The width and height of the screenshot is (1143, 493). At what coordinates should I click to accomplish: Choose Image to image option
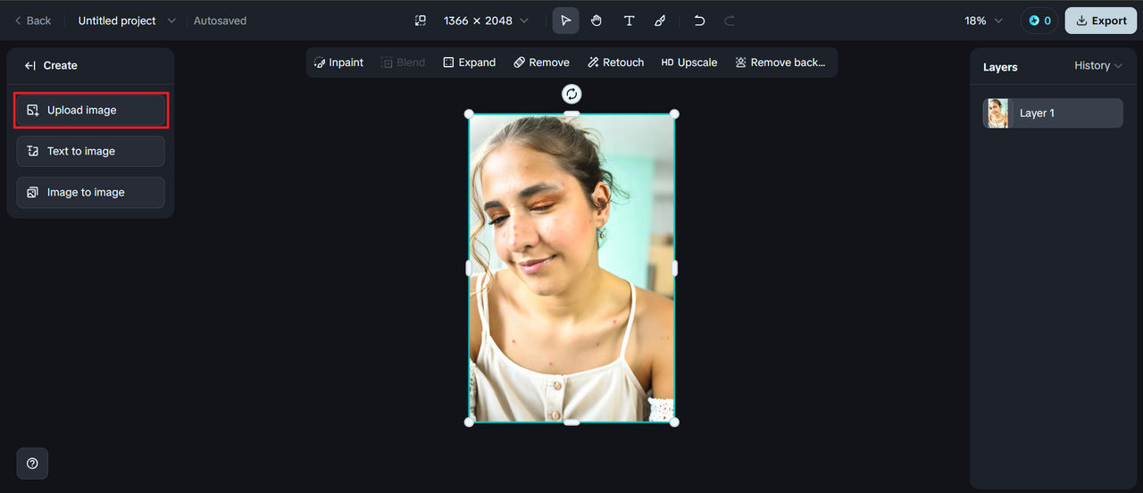click(91, 192)
